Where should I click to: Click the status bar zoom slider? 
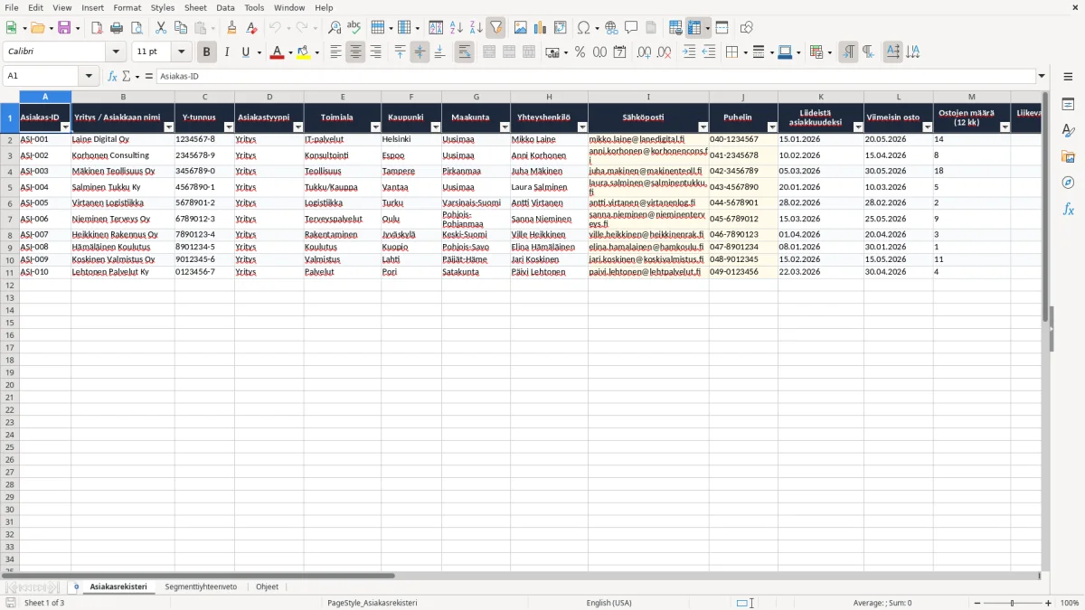point(1013,603)
